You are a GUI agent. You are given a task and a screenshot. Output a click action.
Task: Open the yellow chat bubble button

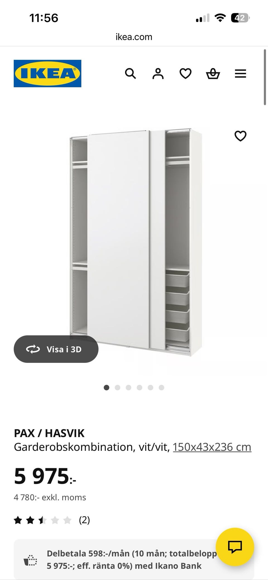click(x=235, y=547)
